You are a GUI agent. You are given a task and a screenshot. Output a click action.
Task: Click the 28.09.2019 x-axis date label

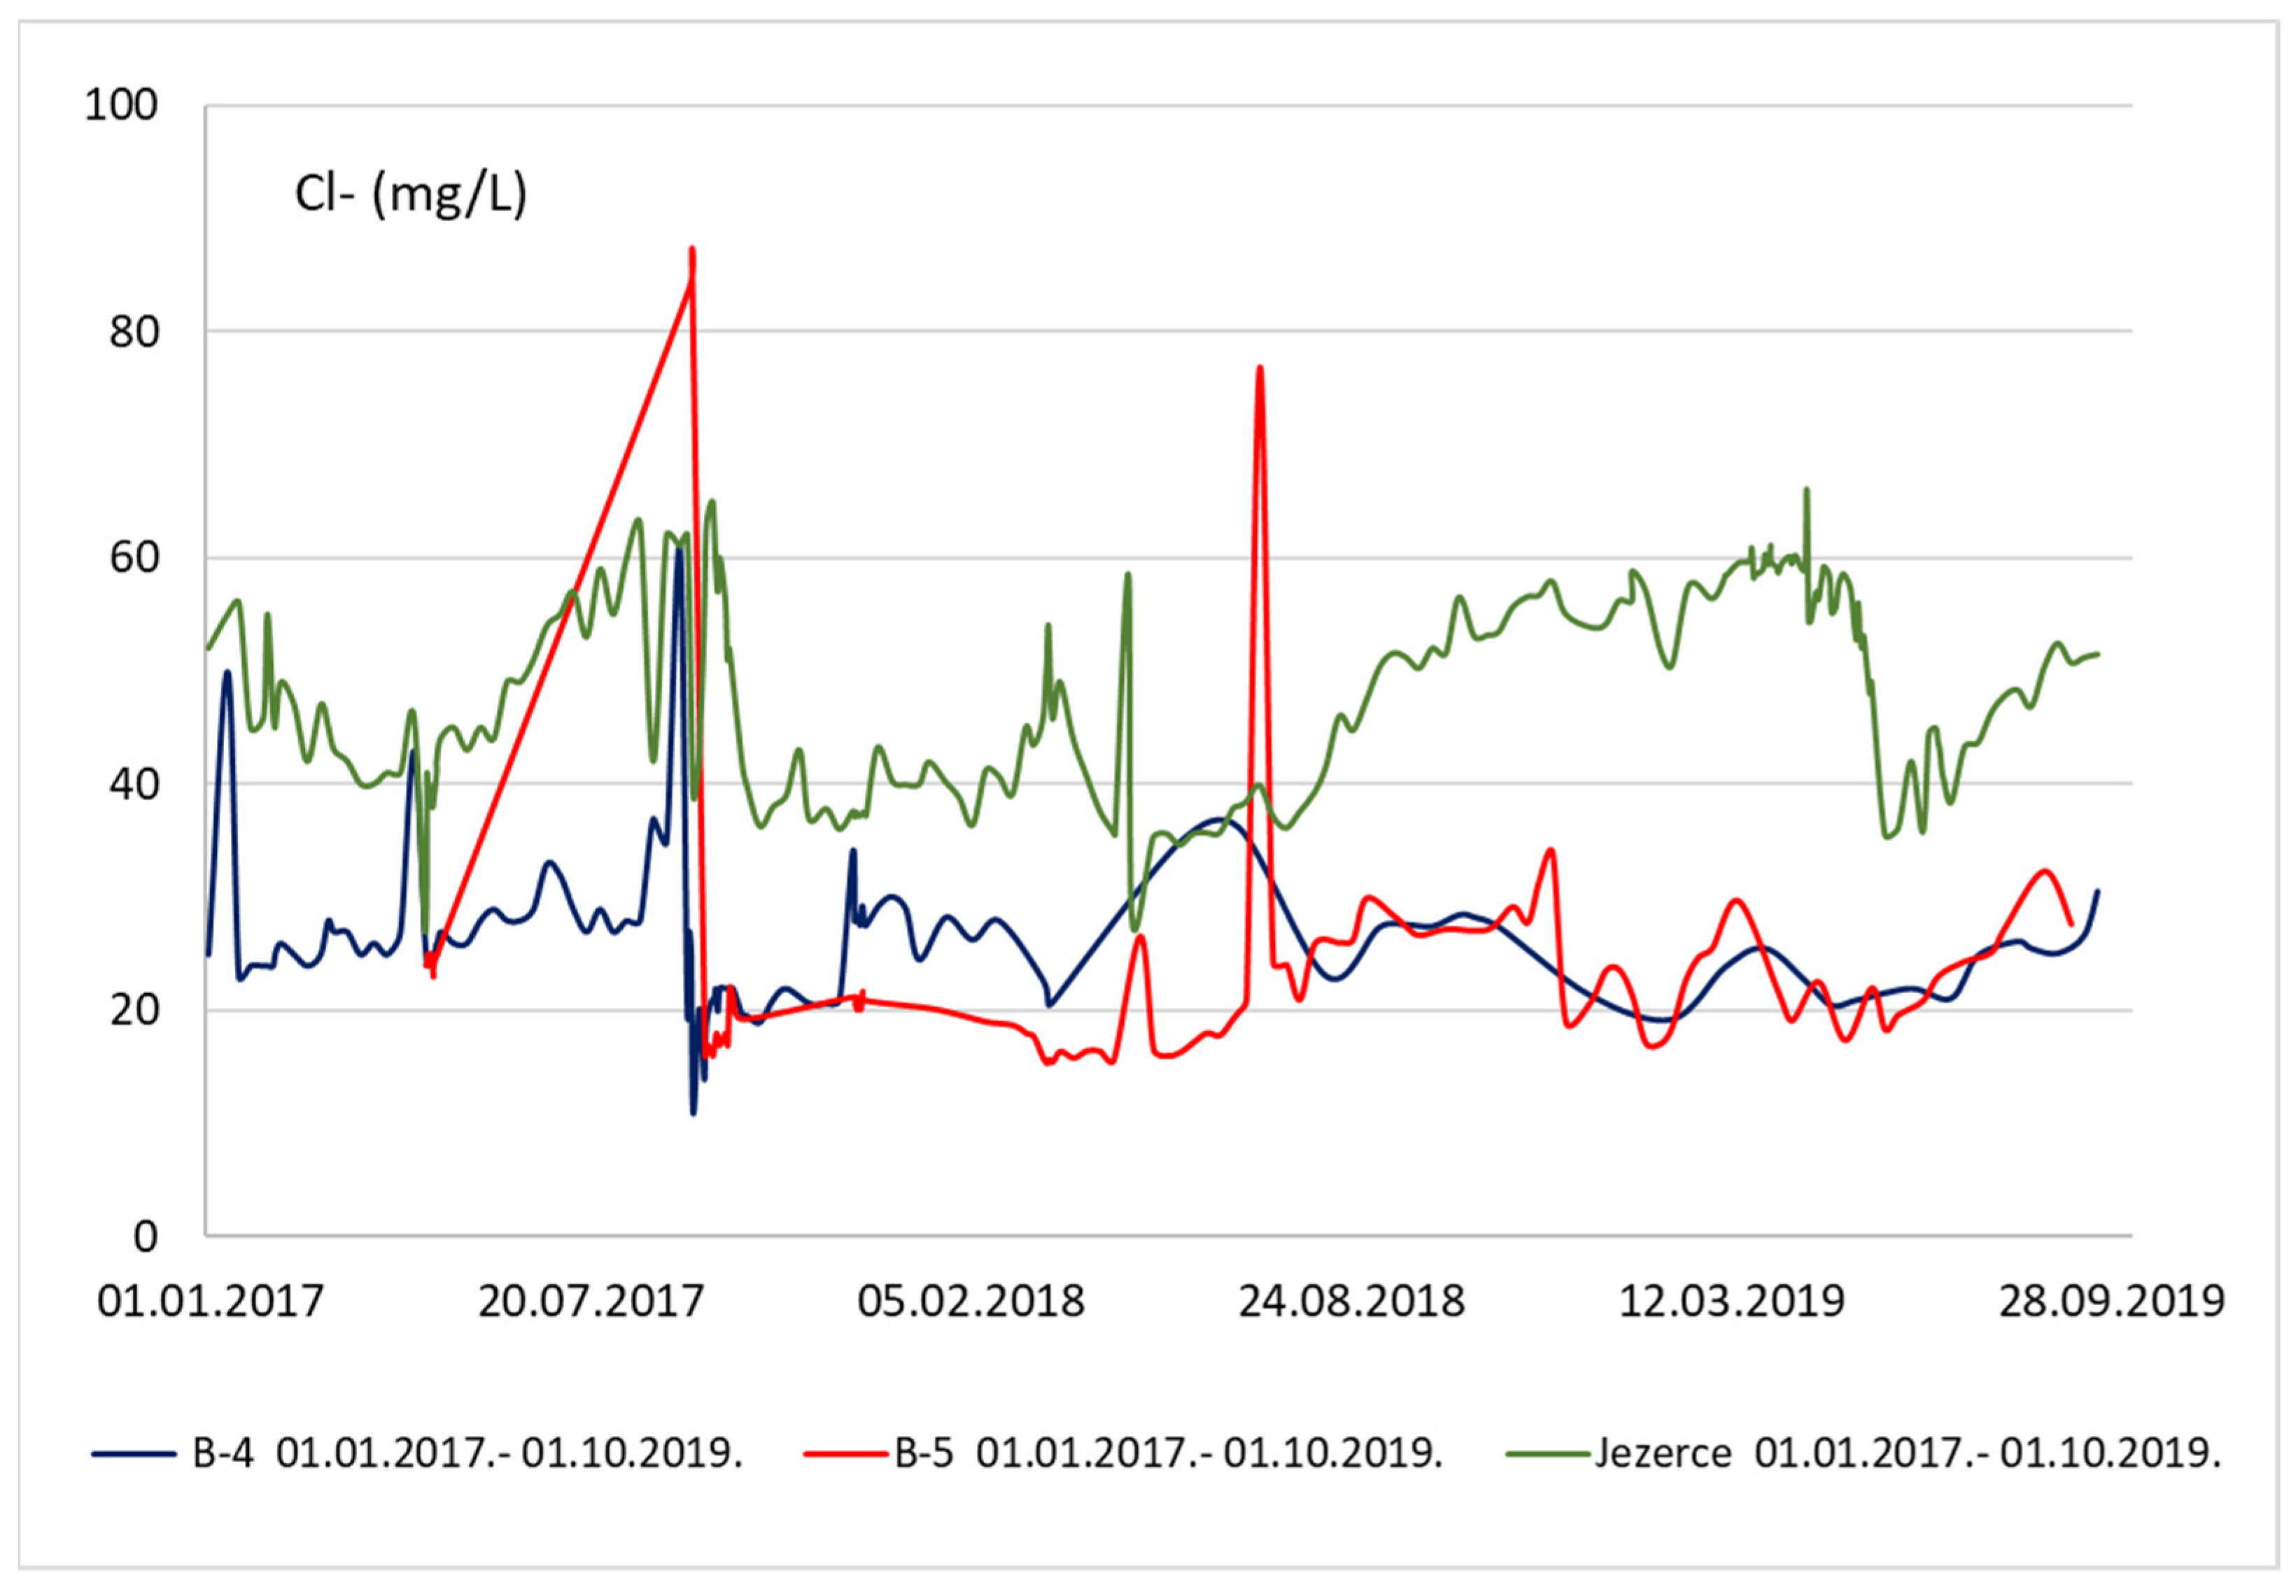[x=2111, y=1302]
